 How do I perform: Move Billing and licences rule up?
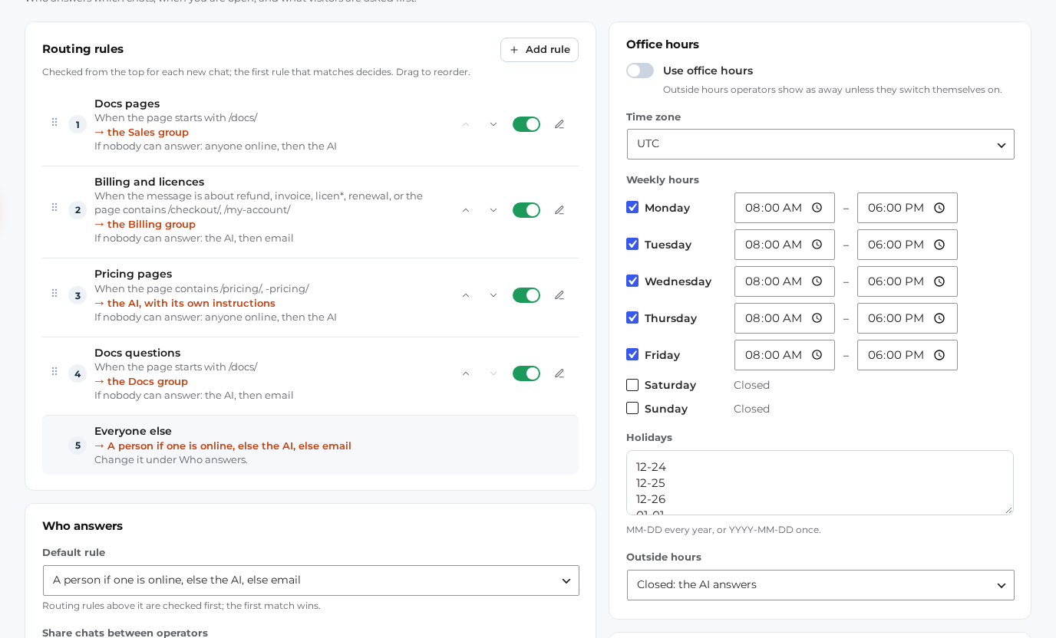click(466, 210)
